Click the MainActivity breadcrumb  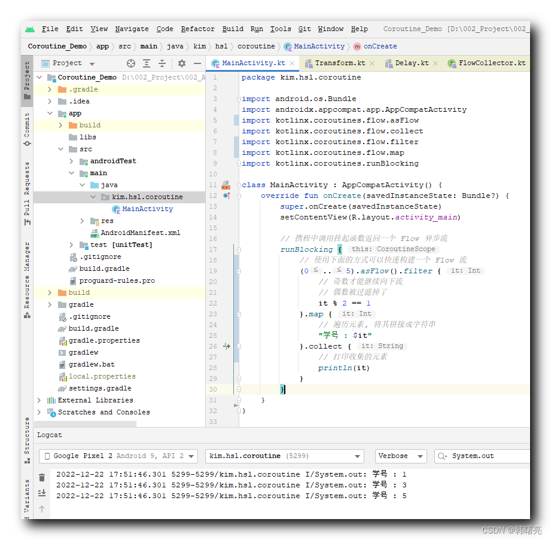(x=315, y=47)
